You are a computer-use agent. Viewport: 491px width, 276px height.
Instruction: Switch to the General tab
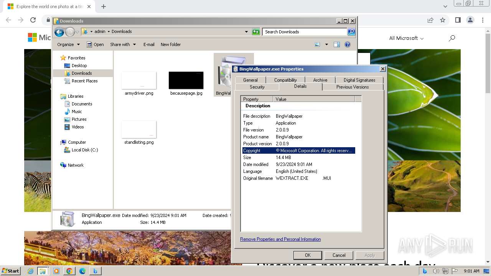250,80
